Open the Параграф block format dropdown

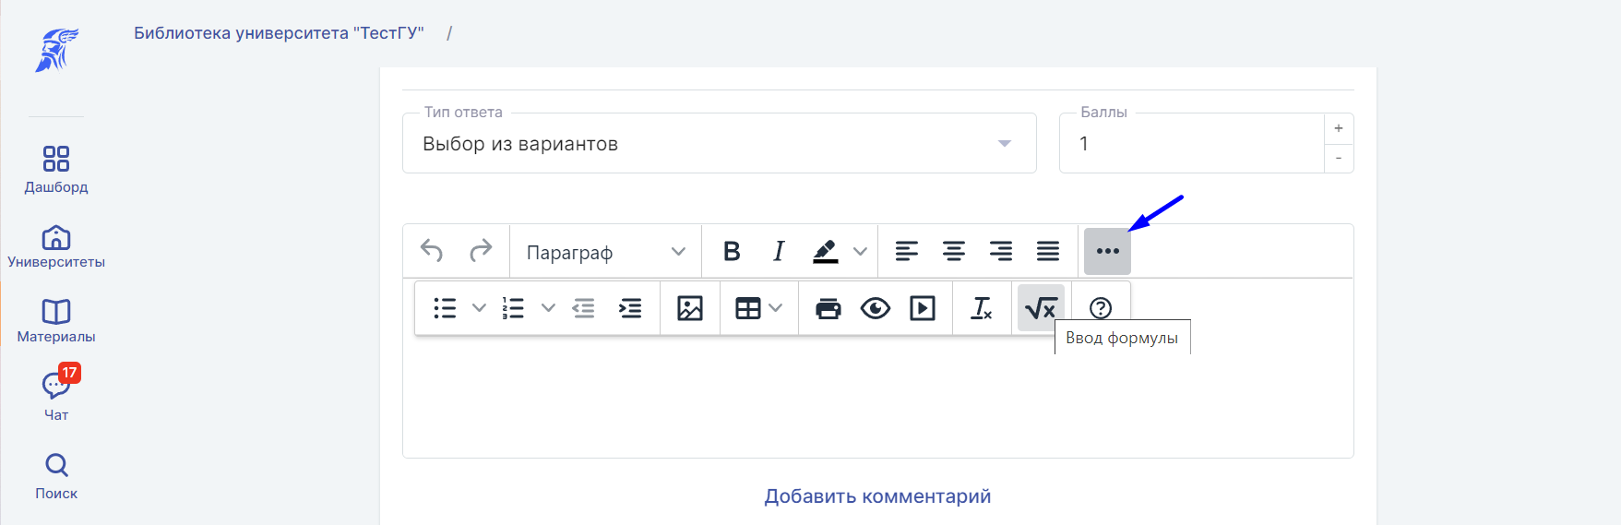pyautogui.click(x=606, y=252)
